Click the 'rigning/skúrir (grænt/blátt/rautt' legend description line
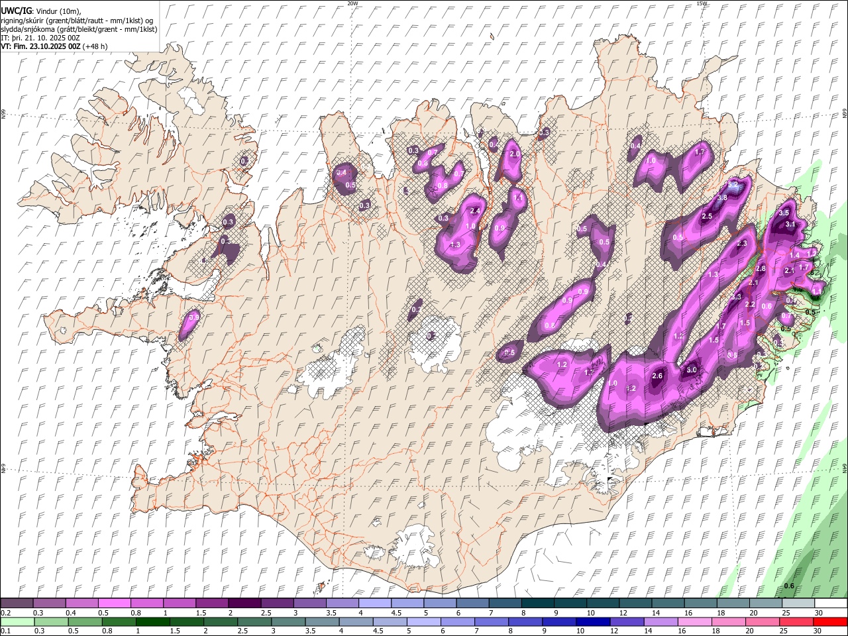Screen dimensions: 848x636 point(76,21)
